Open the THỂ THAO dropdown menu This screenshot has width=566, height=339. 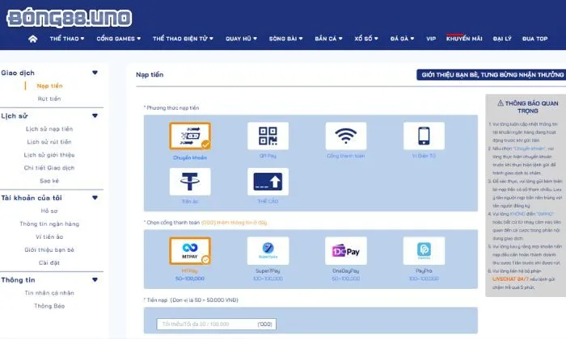pyautogui.click(x=67, y=39)
